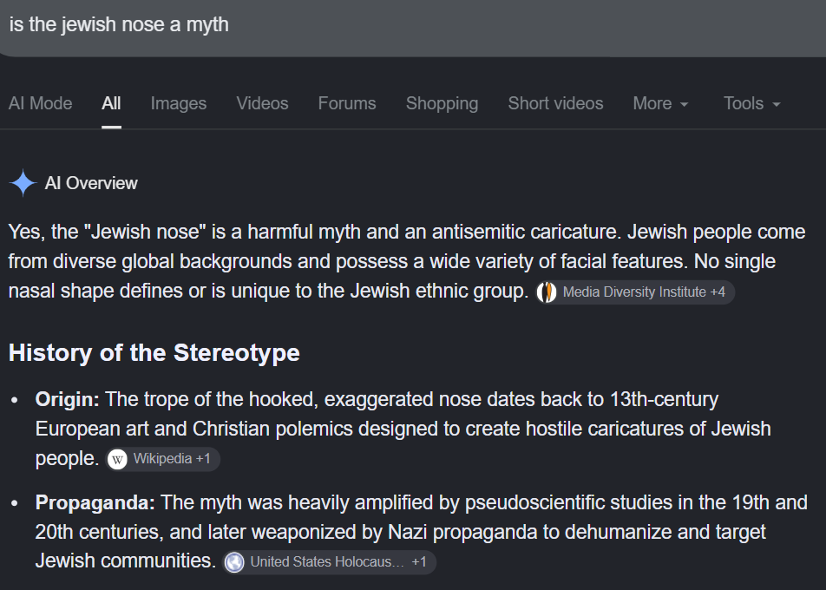The width and height of the screenshot is (826, 590).
Task: Open the Tools dropdown
Action: pyautogui.click(x=751, y=103)
